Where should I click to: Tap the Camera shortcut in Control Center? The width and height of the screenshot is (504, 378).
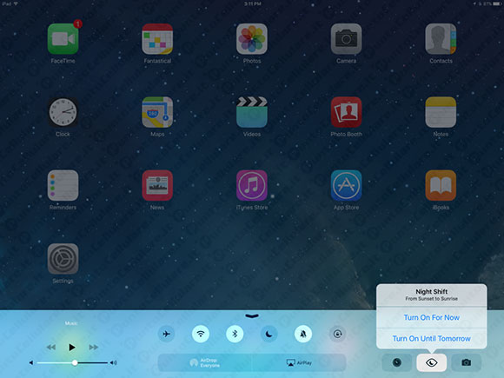(466, 362)
